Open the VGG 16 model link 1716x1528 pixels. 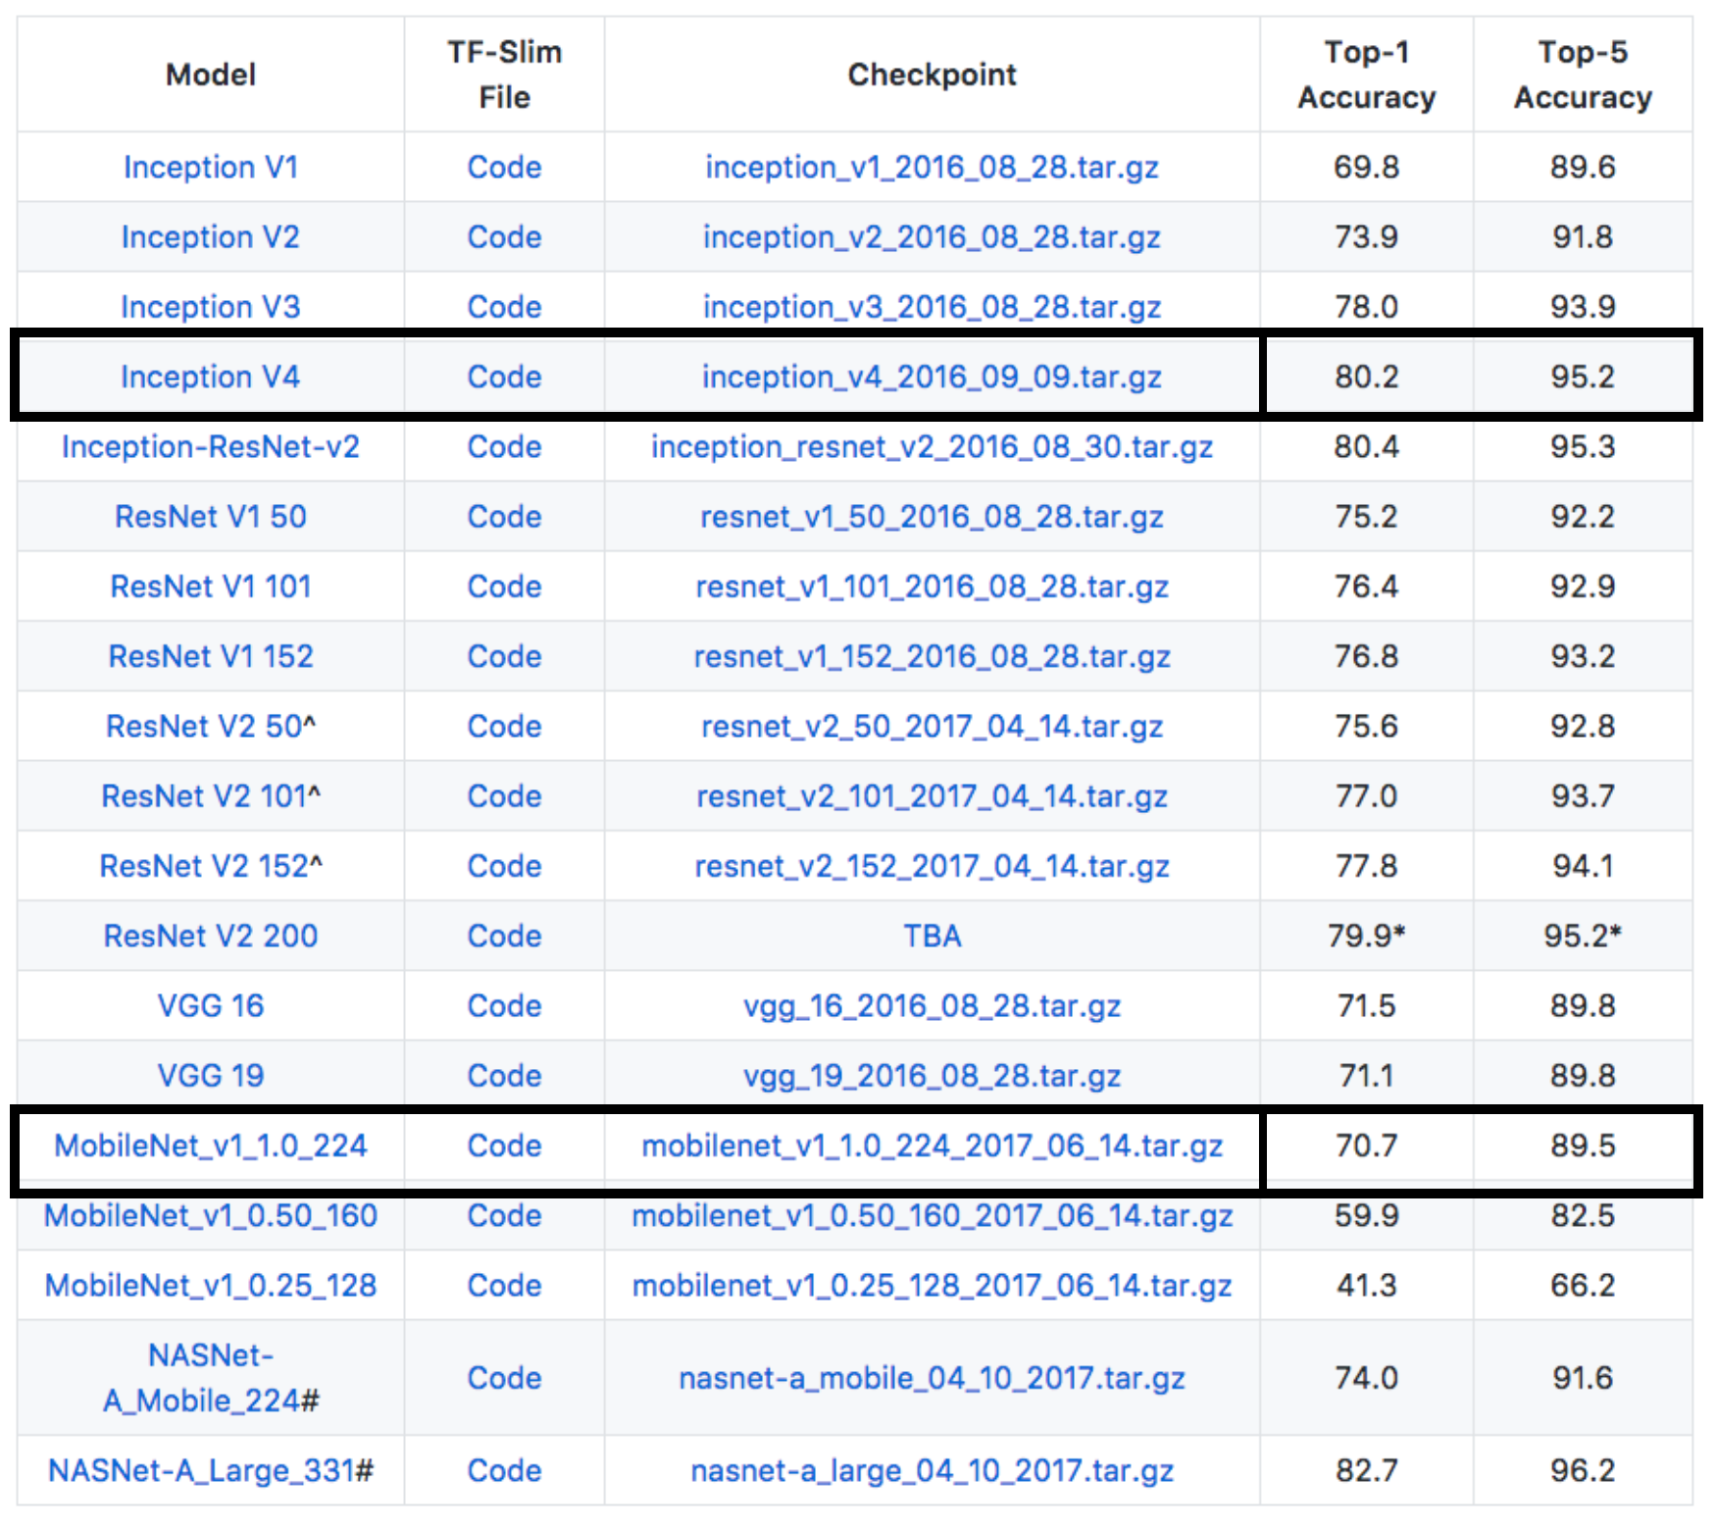point(211,1005)
